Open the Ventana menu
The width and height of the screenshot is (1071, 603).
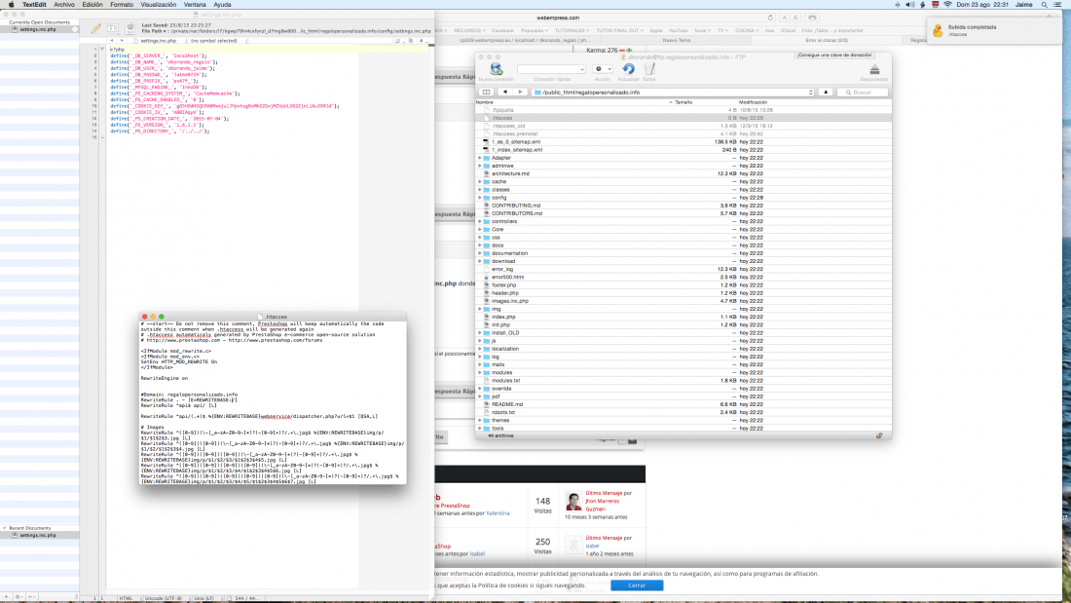tap(195, 5)
